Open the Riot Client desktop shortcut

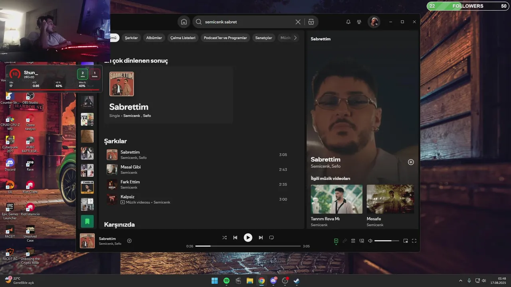(x=30, y=187)
